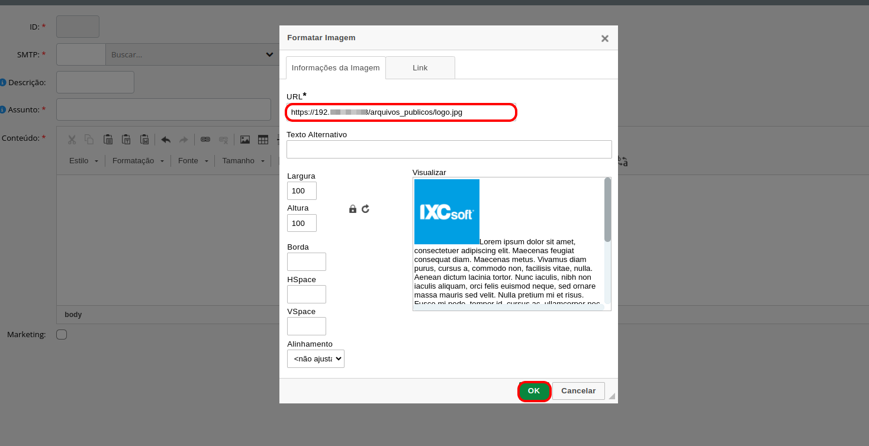Click the Cancelar button
This screenshot has height=446, width=869.
coord(578,391)
